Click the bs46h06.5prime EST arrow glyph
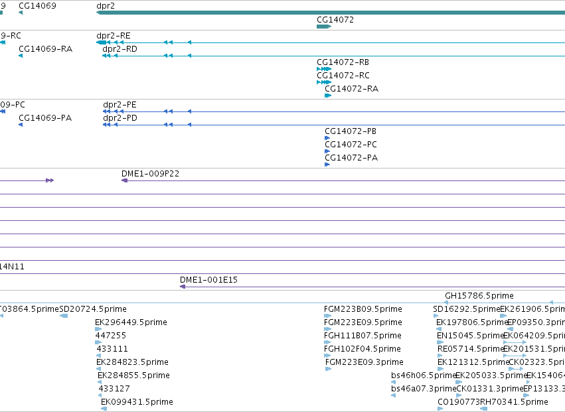Screen dimensions: 565x412 coord(393,382)
